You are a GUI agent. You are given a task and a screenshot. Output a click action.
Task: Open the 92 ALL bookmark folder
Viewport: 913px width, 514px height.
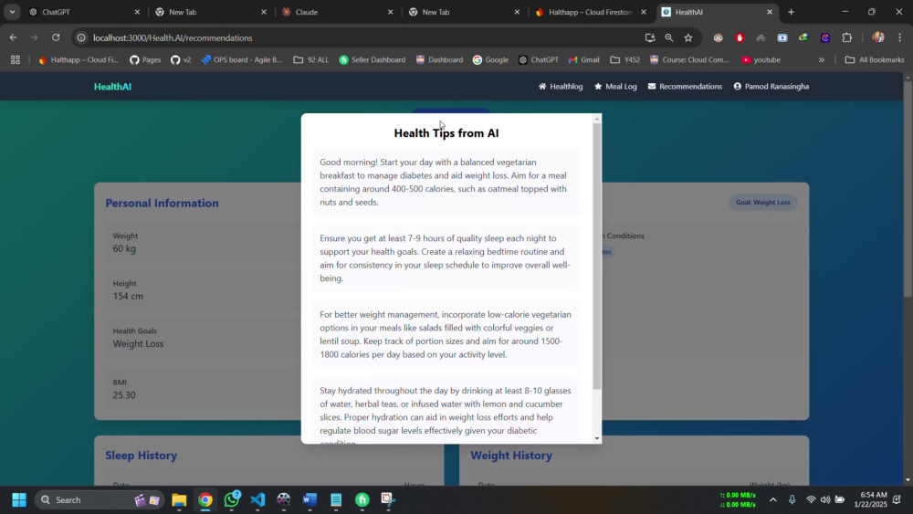(311, 60)
